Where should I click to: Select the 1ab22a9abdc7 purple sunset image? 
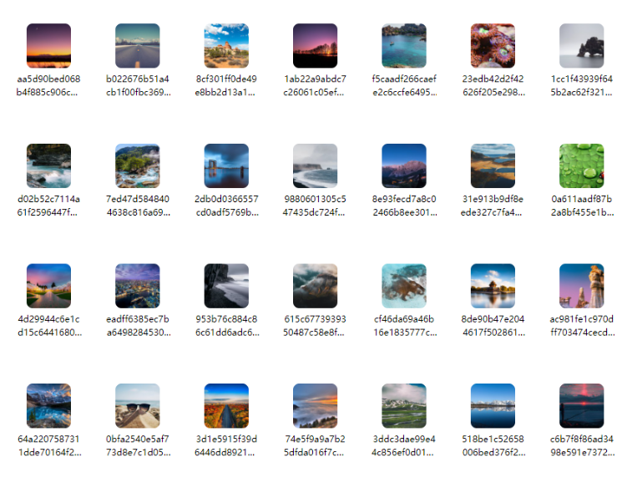[x=315, y=46]
